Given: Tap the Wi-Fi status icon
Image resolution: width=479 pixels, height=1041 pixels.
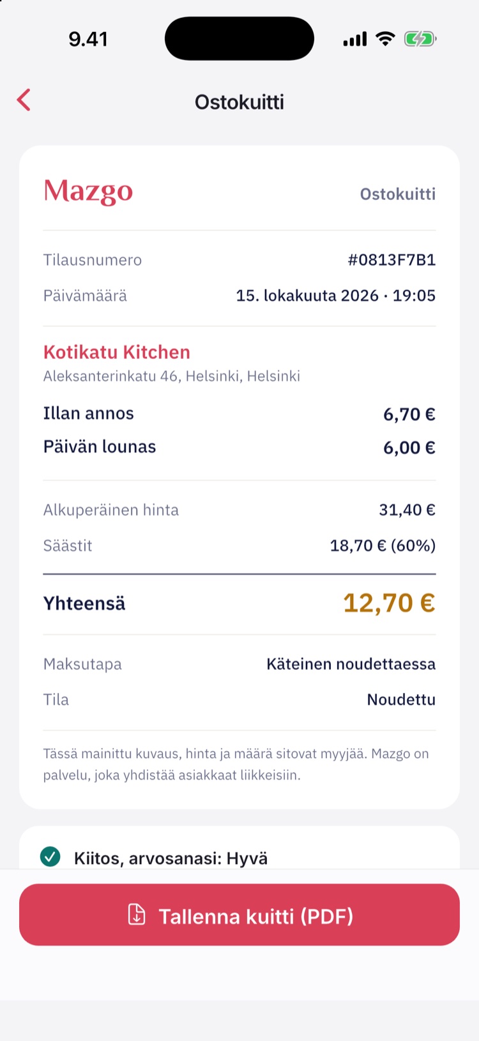Looking at the screenshot, I should point(385,39).
